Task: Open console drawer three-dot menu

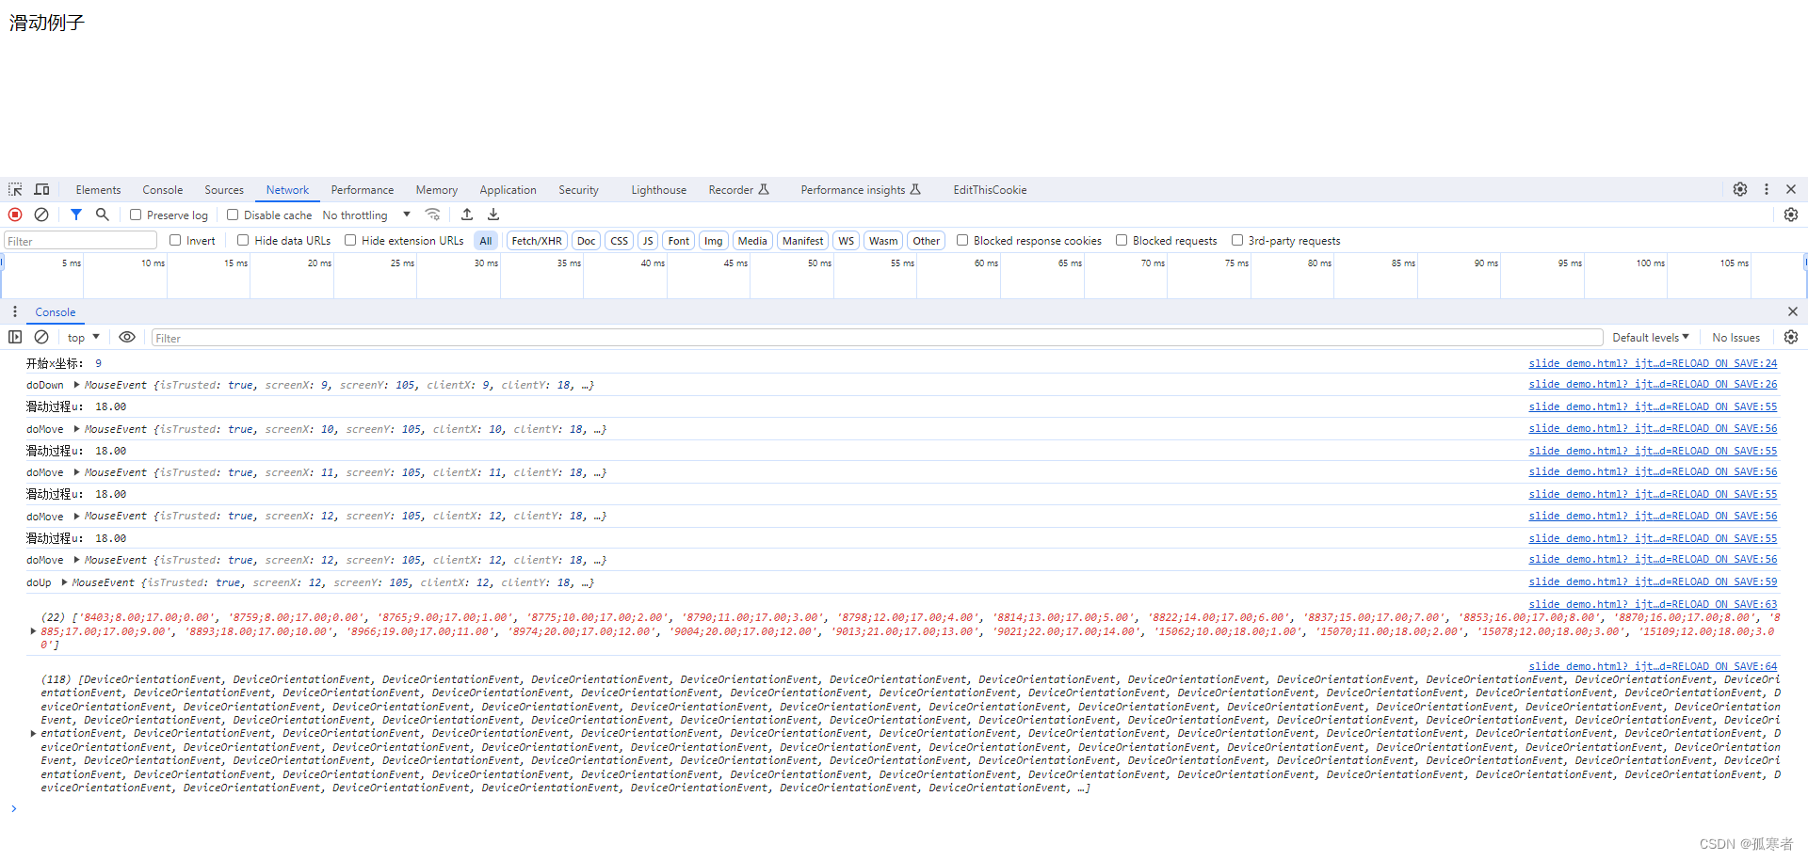Action: [x=14, y=311]
